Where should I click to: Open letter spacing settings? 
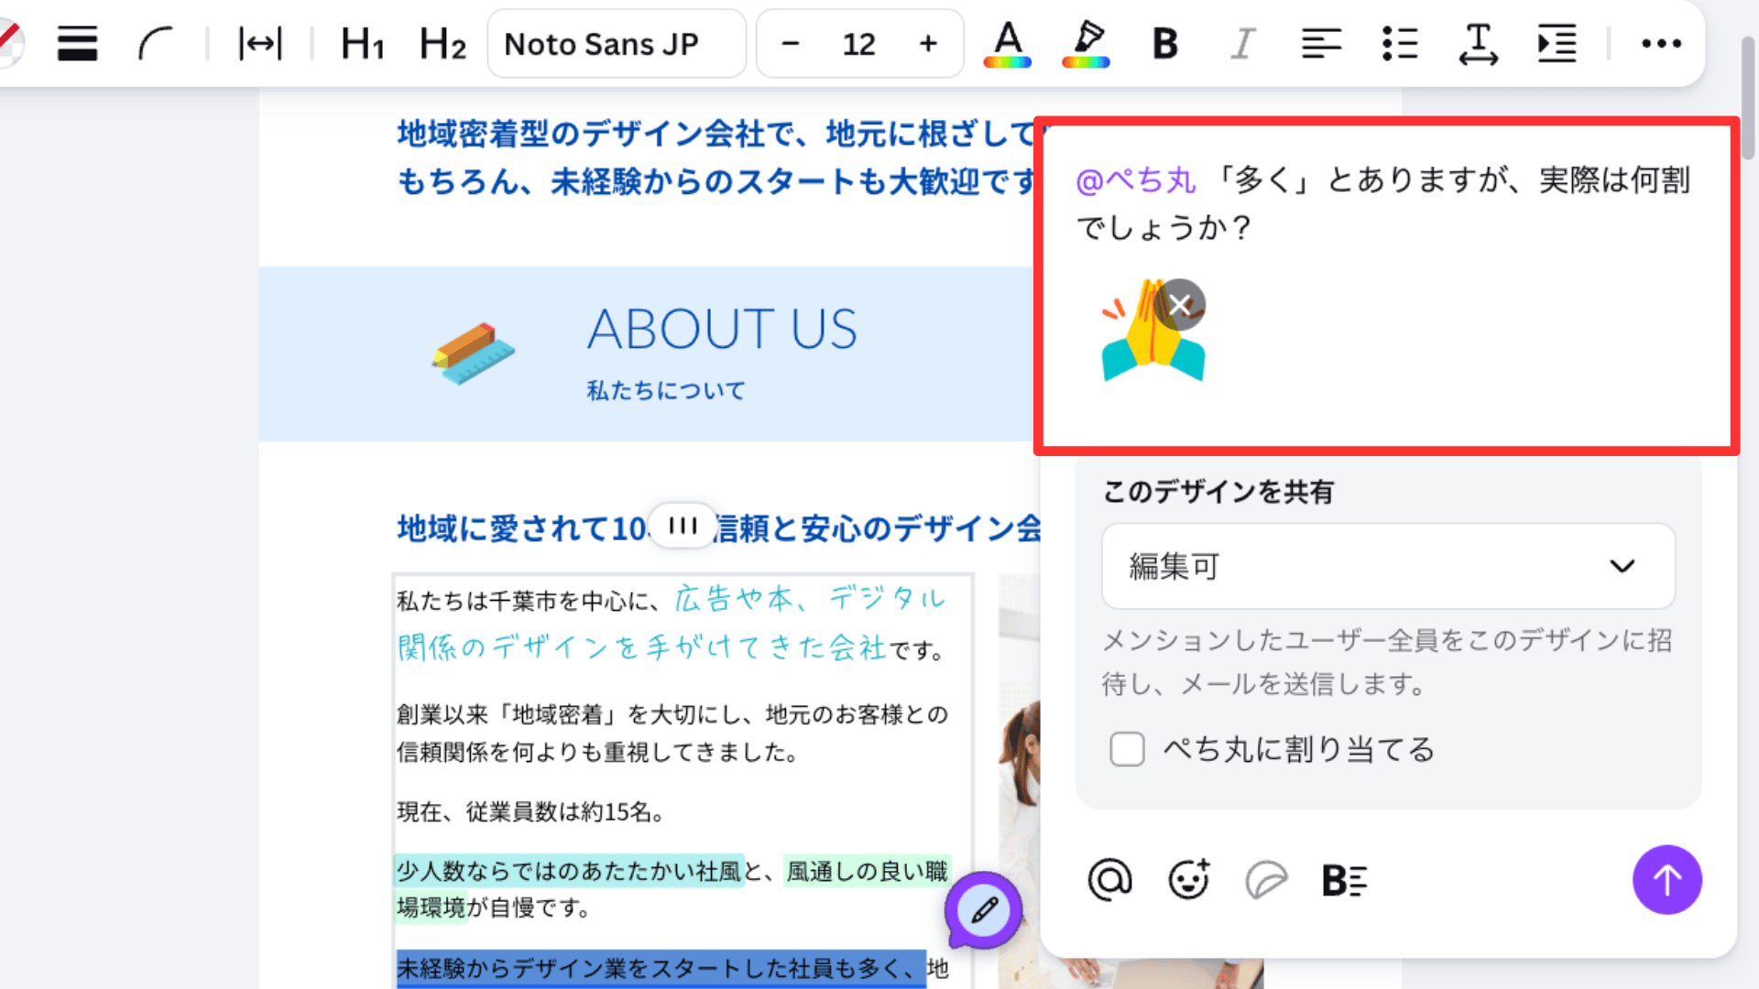(x=1478, y=43)
